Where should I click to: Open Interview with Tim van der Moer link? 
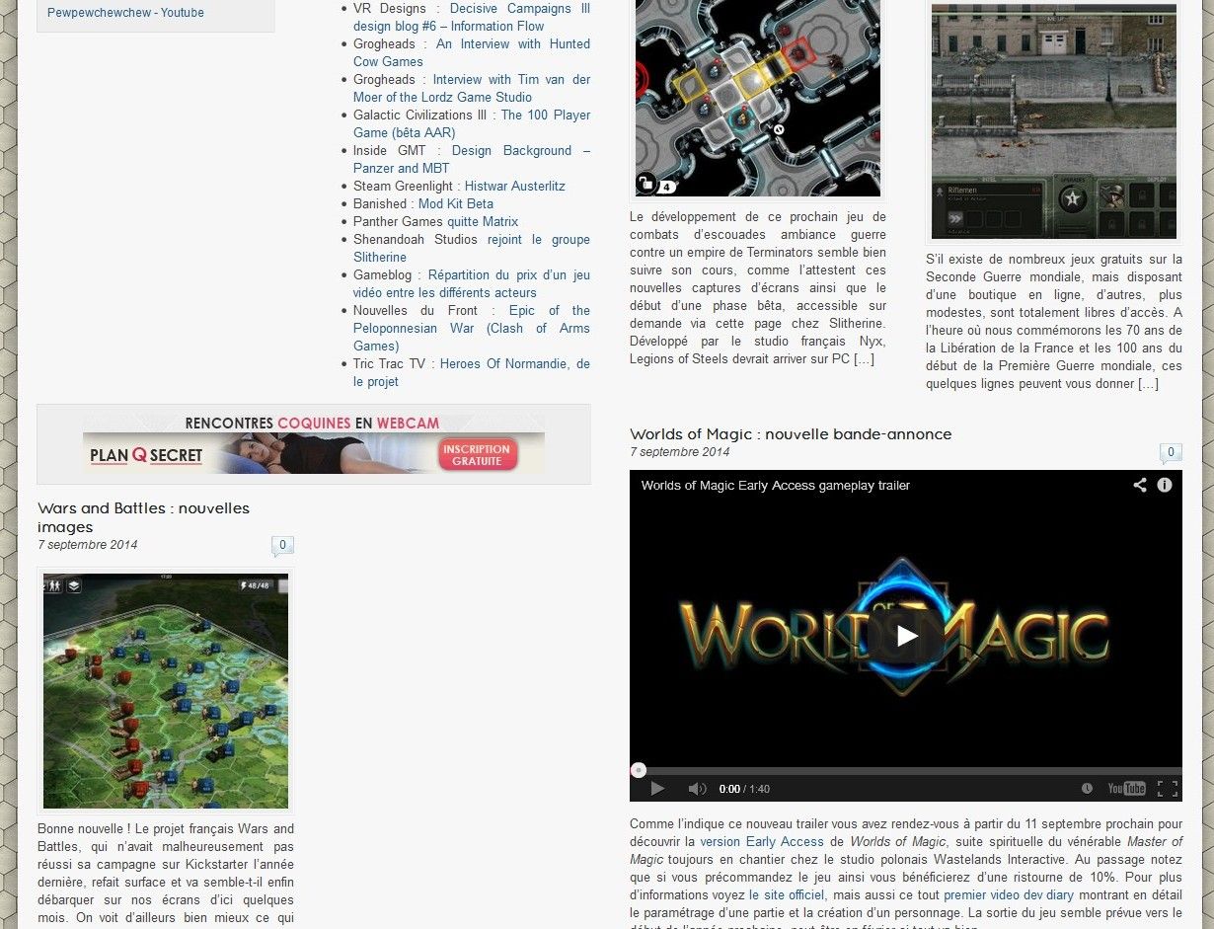(x=472, y=88)
